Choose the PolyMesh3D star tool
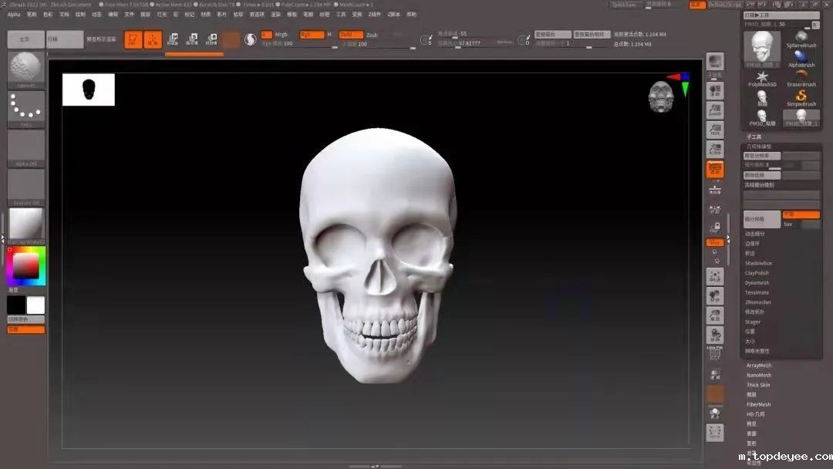The height and width of the screenshot is (469, 833). pos(762,78)
